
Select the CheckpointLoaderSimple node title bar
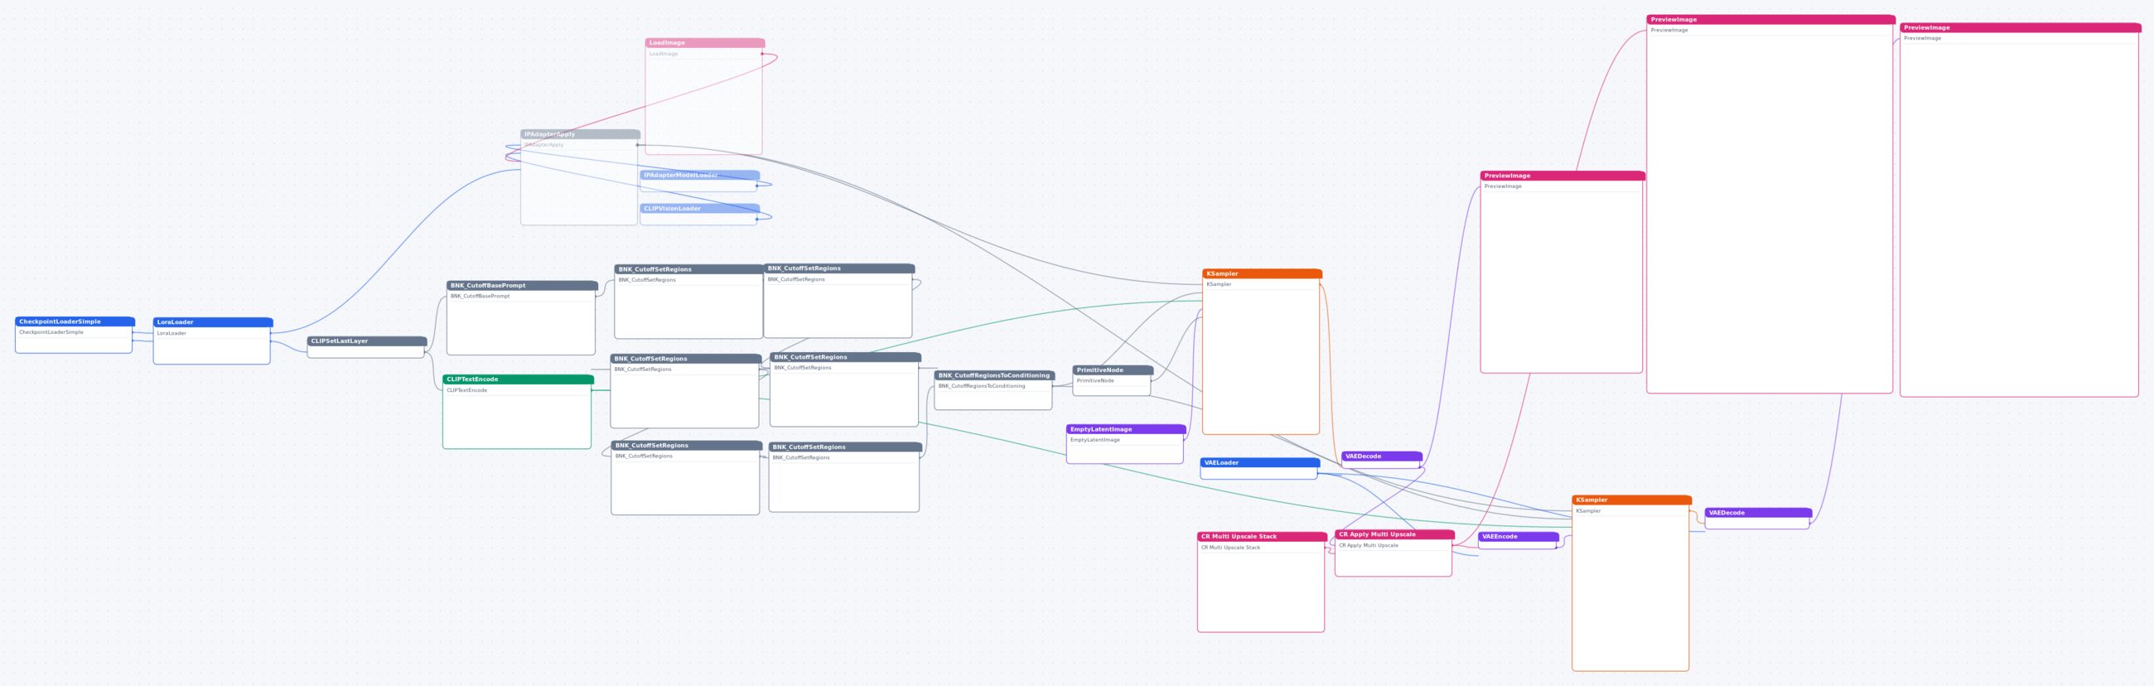pos(75,321)
